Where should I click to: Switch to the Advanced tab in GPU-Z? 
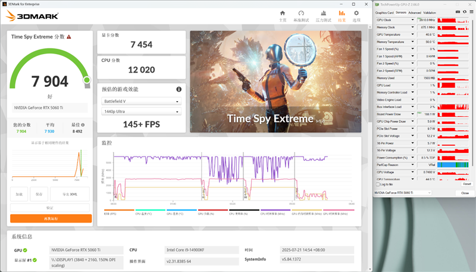tap(414, 12)
